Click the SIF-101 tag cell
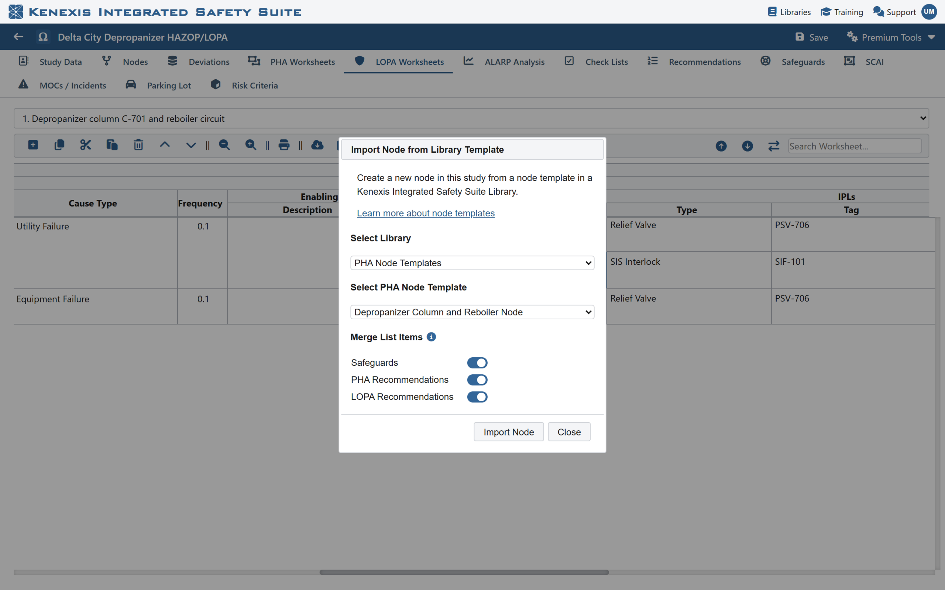 (853, 270)
